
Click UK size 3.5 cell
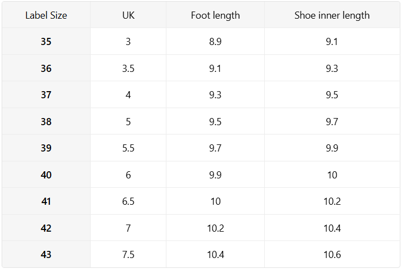pyautogui.click(x=128, y=69)
